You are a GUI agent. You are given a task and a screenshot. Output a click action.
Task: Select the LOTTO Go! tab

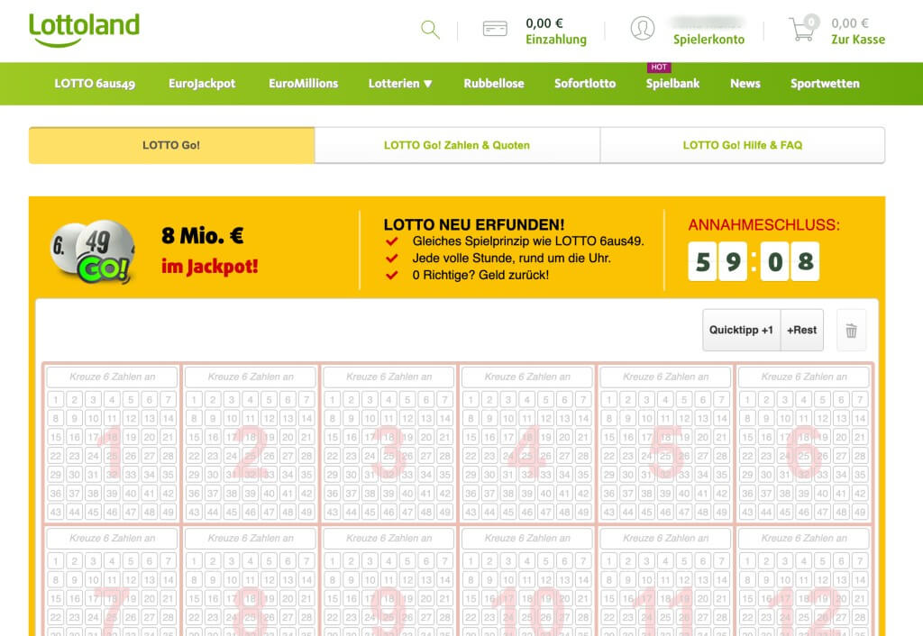(x=171, y=145)
